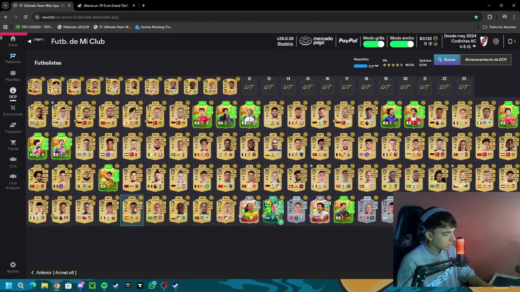Viewport: 520px width, 292px height.
Task: Open Club in the sidebar
Action: tap(13, 162)
